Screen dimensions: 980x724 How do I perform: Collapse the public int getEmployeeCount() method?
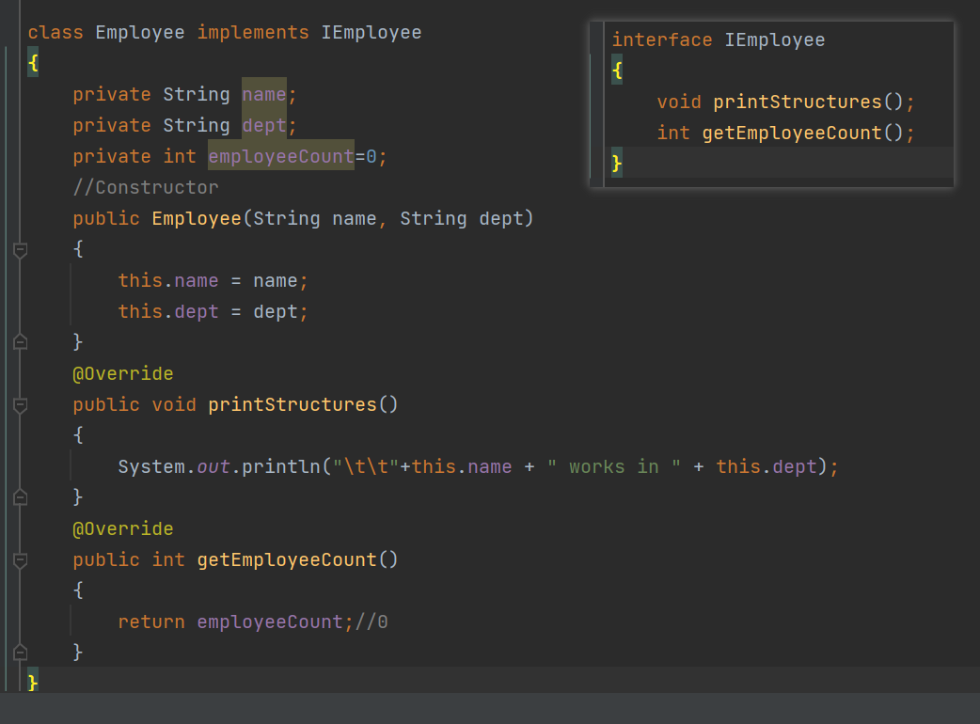coord(20,560)
